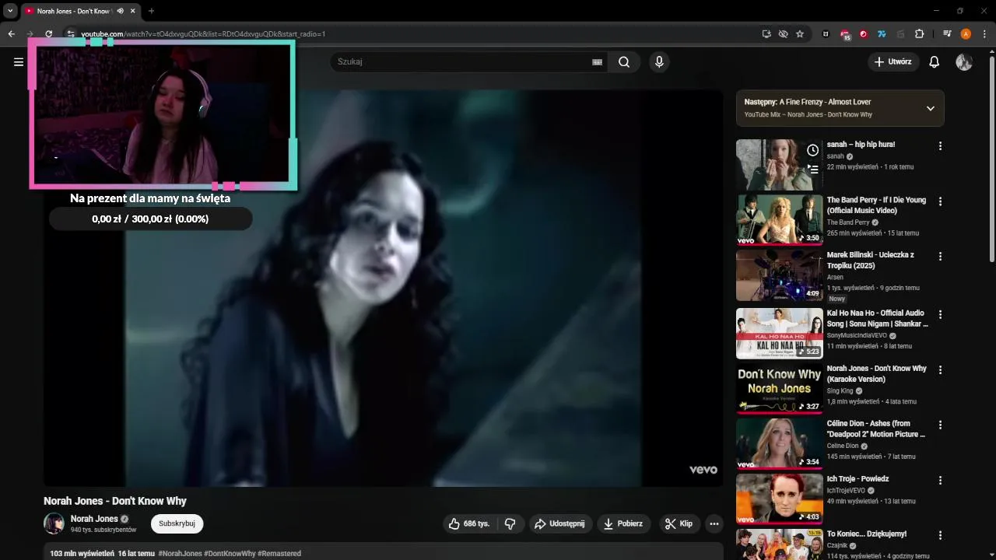Open the media control music-list icon
Viewport: 996px width, 560px height.
click(947, 34)
